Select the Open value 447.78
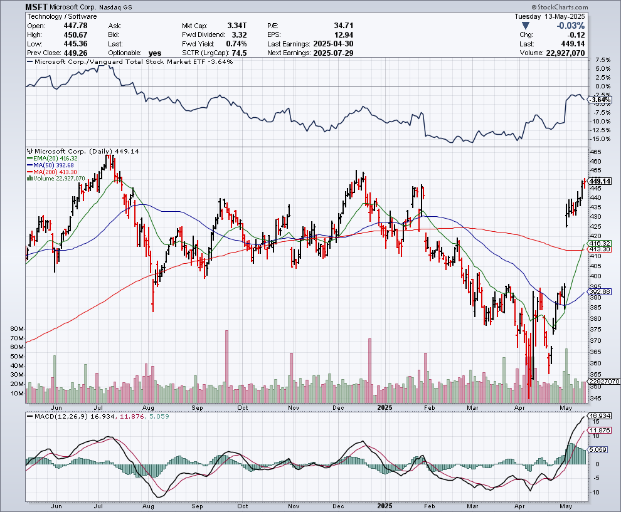Image resolution: width=621 pixels, height=512 pixels. tap(76, 26)
